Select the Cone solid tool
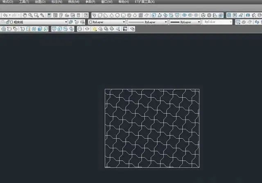This screenshot has width=262, height=183. click(x=112, y=15)
